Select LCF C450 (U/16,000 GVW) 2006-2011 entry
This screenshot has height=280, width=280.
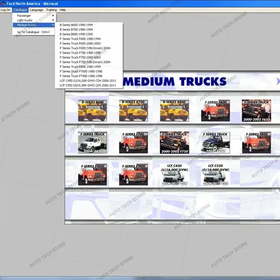coord(88,80)
